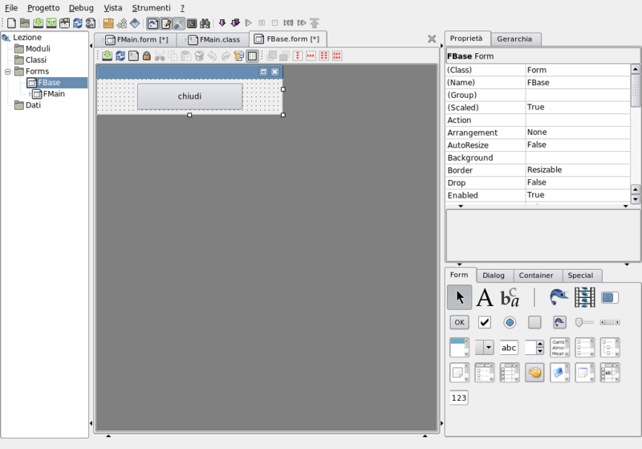642x449 pixels.
Task: Select the Label tool (letter A) in the toolbox
Action: 485,297
